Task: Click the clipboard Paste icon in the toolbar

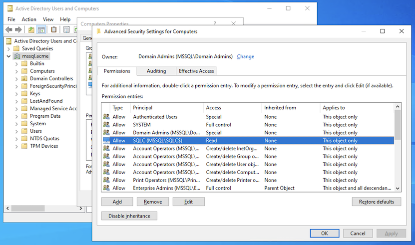Action: click(54, 29)
